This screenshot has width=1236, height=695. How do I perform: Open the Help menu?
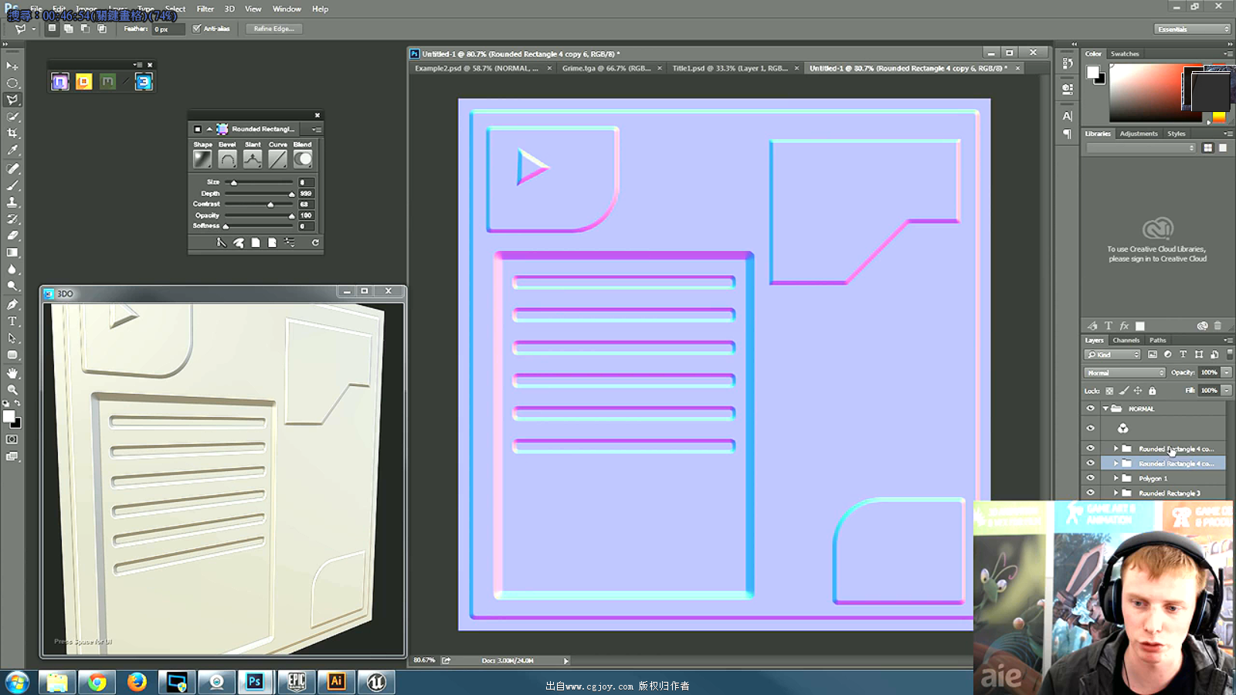tap(320, 9)
